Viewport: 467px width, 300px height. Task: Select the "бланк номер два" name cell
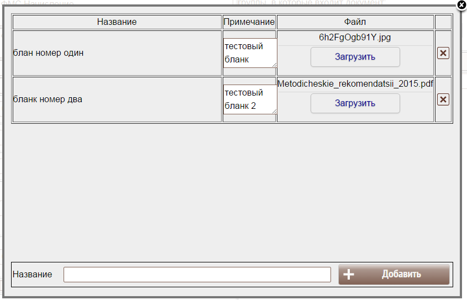click(x=48, y=99)
